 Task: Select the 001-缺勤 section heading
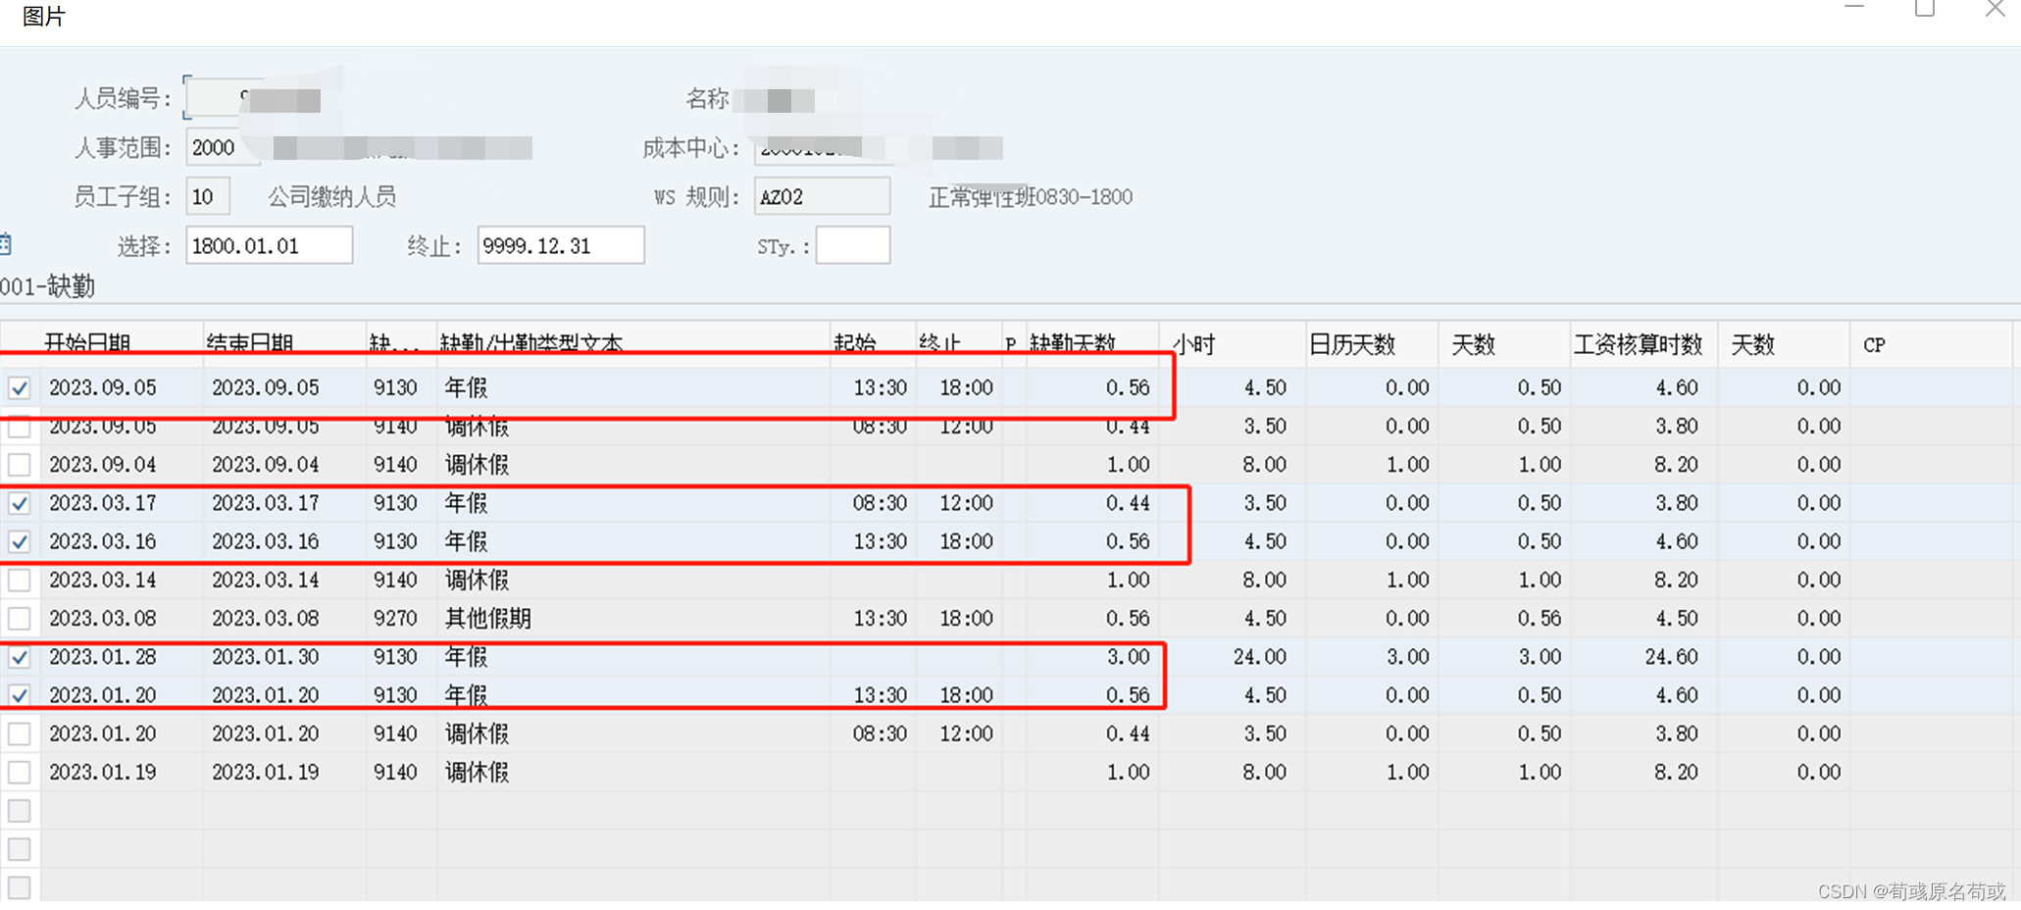(46, 286)
